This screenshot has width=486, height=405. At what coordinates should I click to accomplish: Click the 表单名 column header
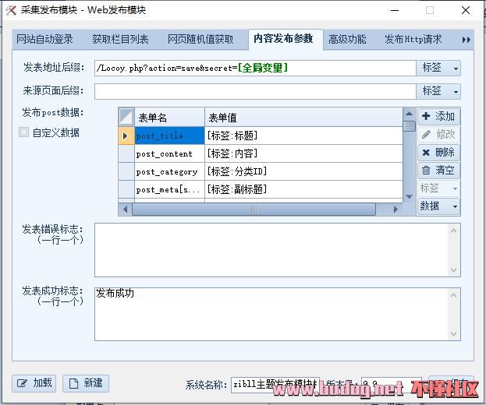click(169, 118)
